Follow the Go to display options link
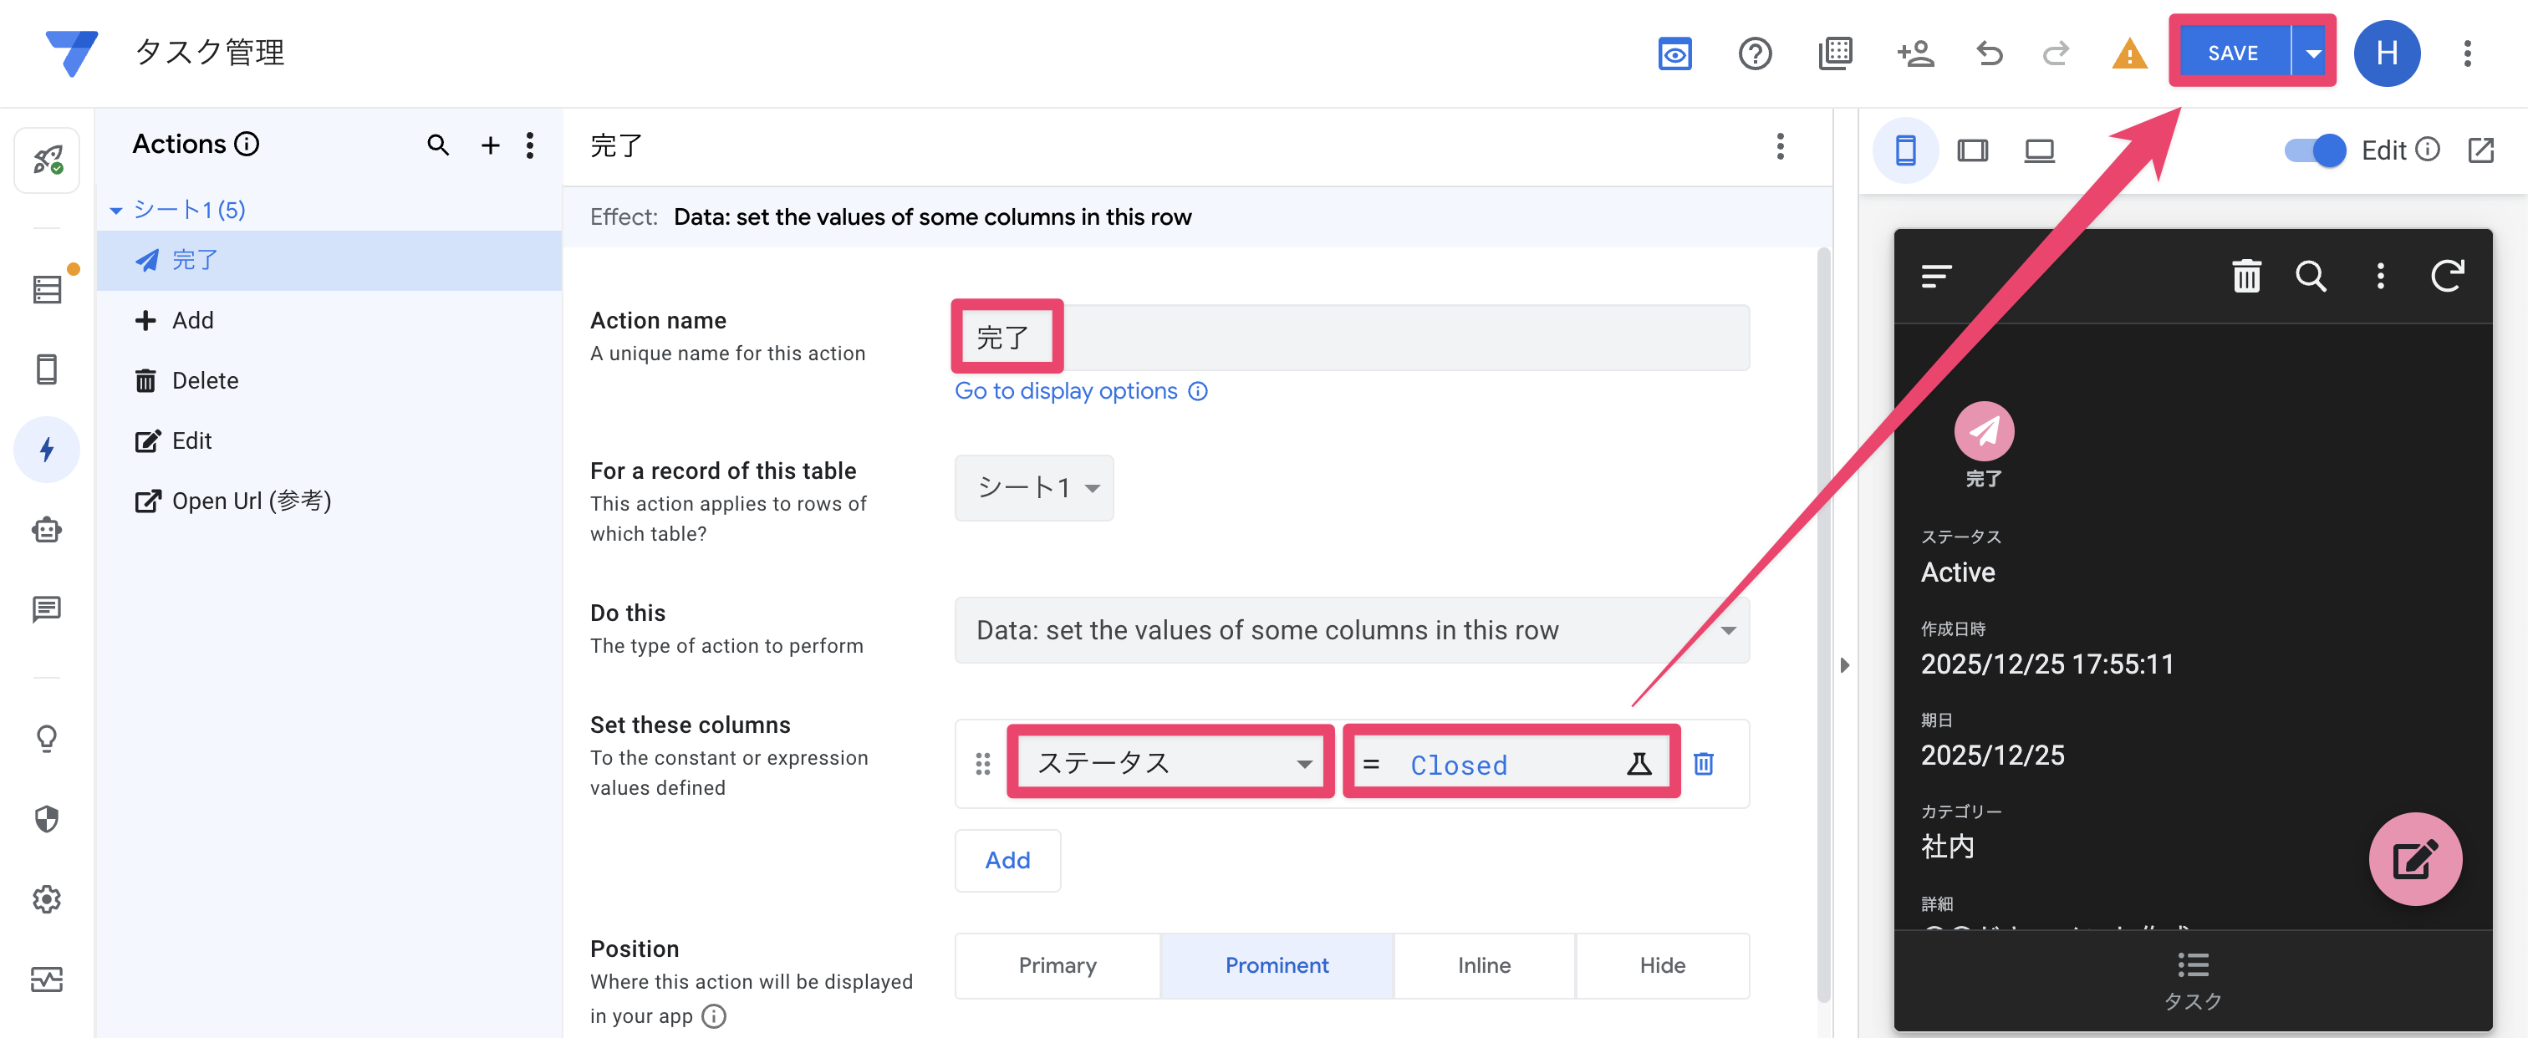The width and height of the screenshot is (2528, 1038). (1066, 390)
